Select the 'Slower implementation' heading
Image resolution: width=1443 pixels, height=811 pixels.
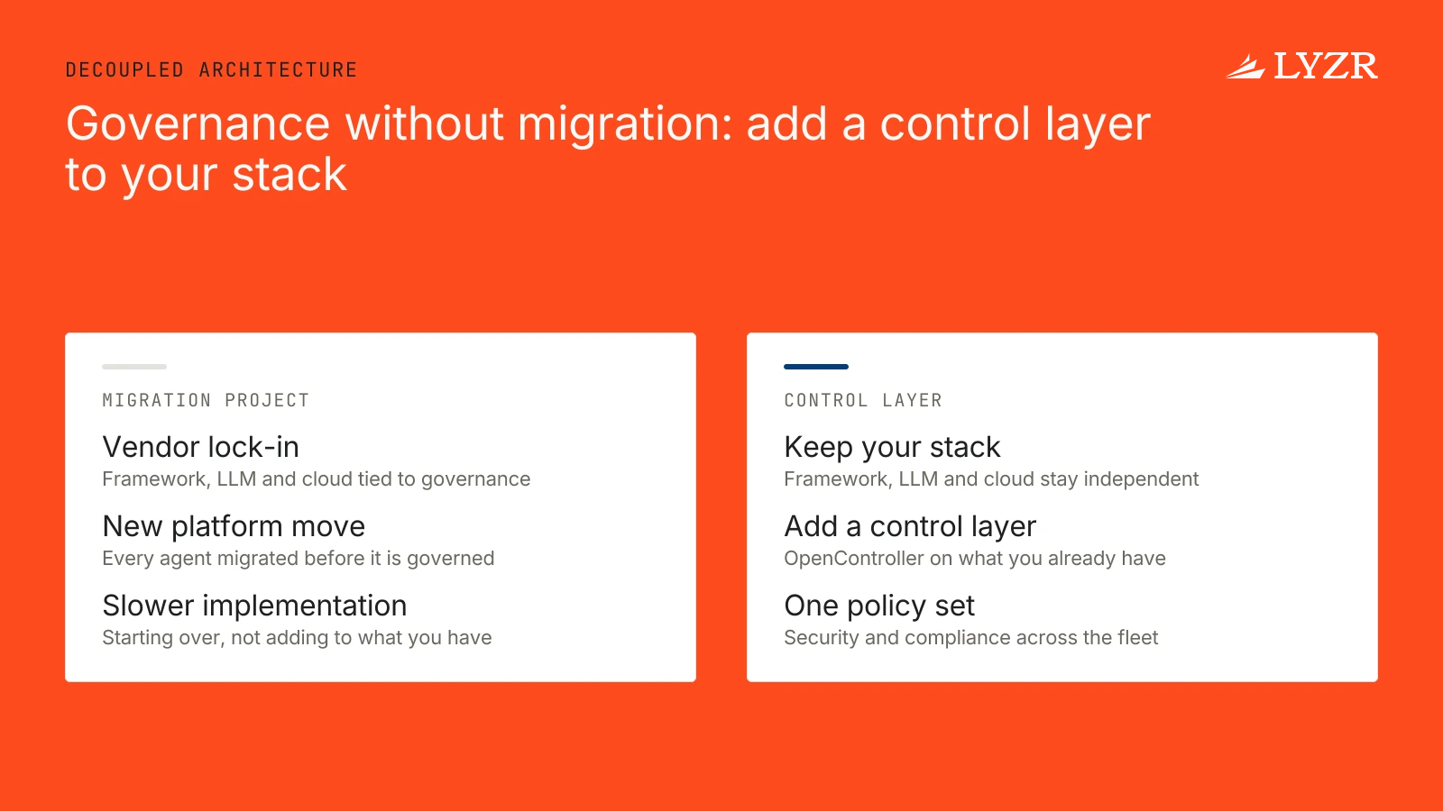(254, 606)
